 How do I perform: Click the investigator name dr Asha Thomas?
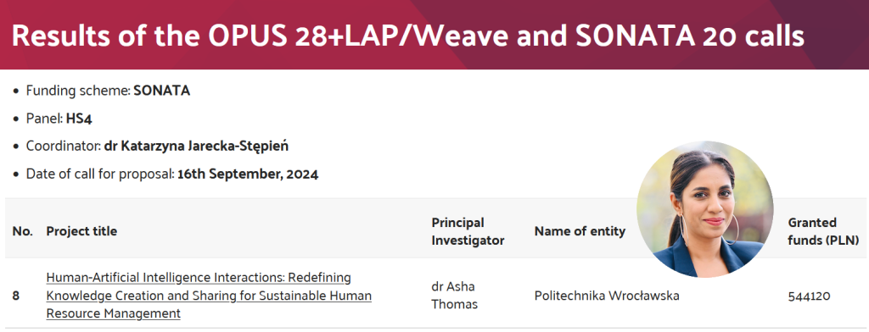click(455, 296)
